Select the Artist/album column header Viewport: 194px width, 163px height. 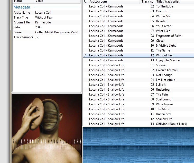(114, 2)
